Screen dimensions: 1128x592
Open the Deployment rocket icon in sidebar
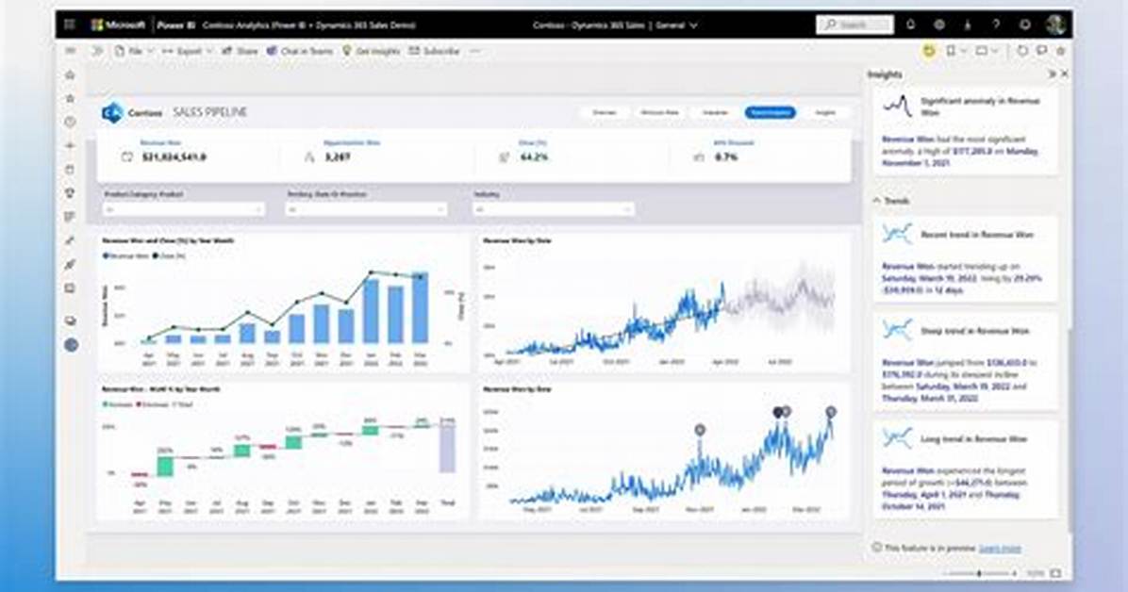(70, 265)
